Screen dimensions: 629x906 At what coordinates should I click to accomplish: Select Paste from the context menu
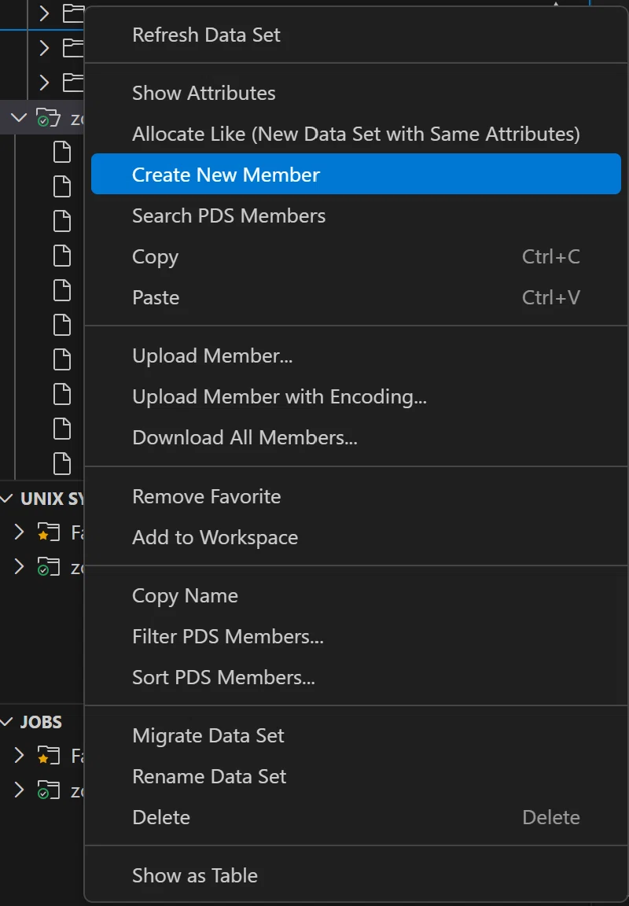tap(356, 297)
